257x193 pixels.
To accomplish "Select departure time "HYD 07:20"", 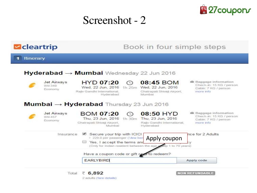I will coord(100,82).
